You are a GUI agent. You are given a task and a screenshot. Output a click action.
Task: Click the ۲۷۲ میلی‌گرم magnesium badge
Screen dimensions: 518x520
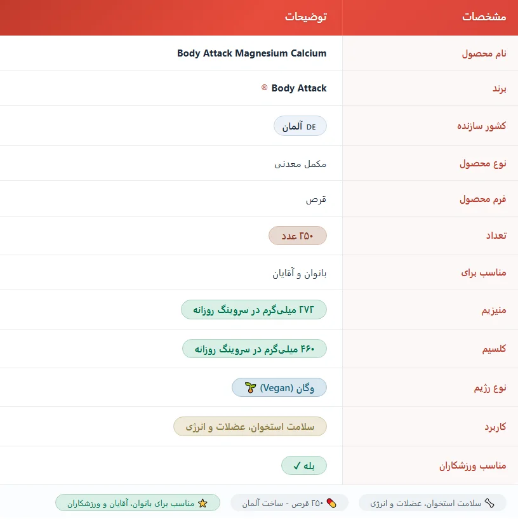[254, 310]
